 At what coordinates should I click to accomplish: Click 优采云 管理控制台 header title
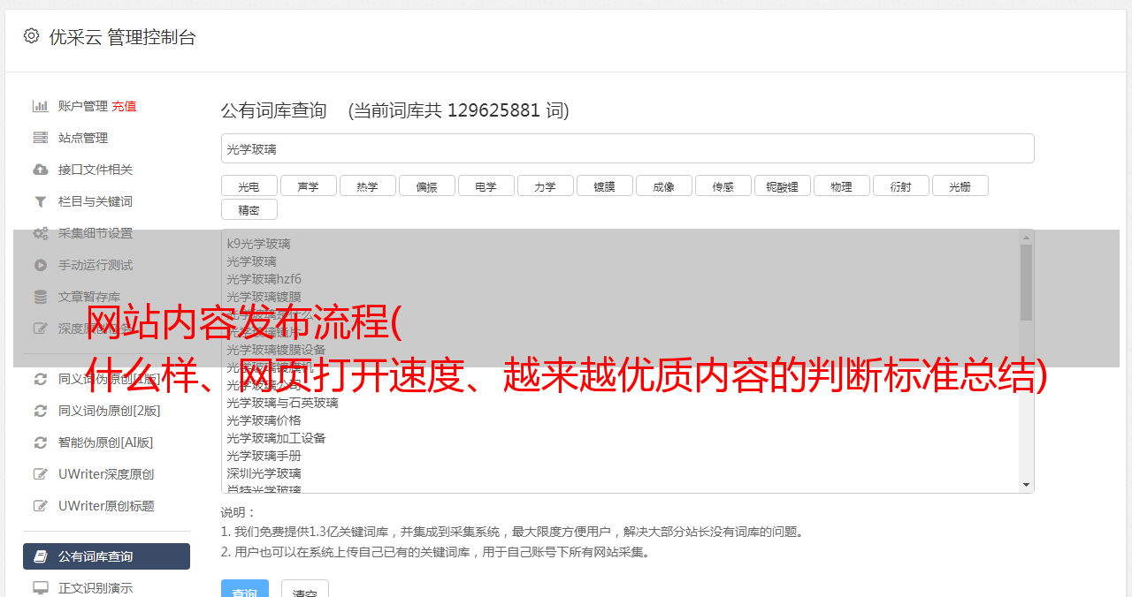(122, 37)
